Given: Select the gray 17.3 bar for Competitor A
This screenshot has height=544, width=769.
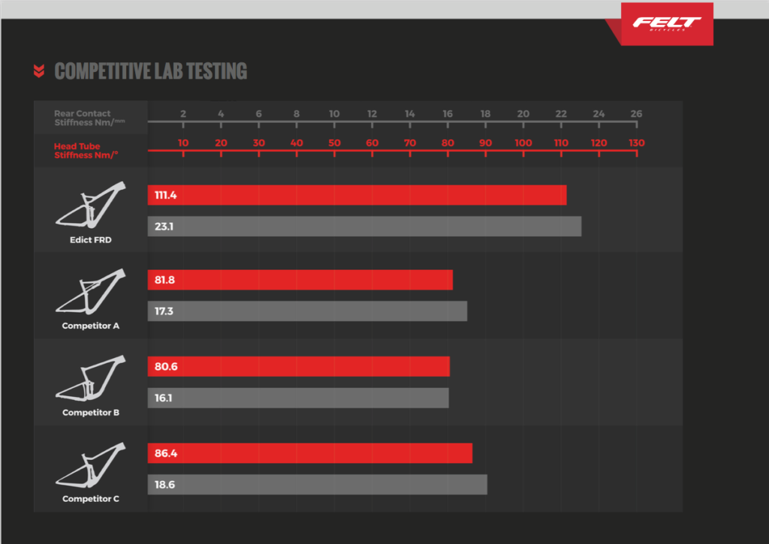Looking at the screenshot, I should pyautogui.click(x=307, y=311).
